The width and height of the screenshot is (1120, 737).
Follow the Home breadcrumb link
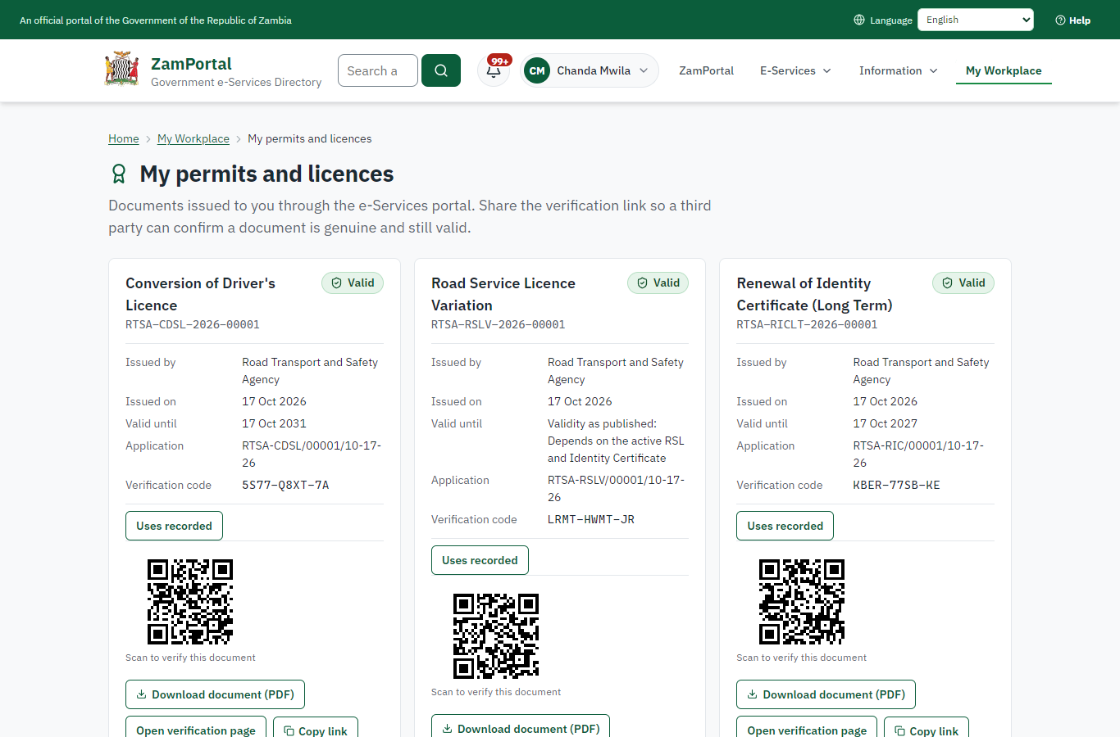point(124,138)
